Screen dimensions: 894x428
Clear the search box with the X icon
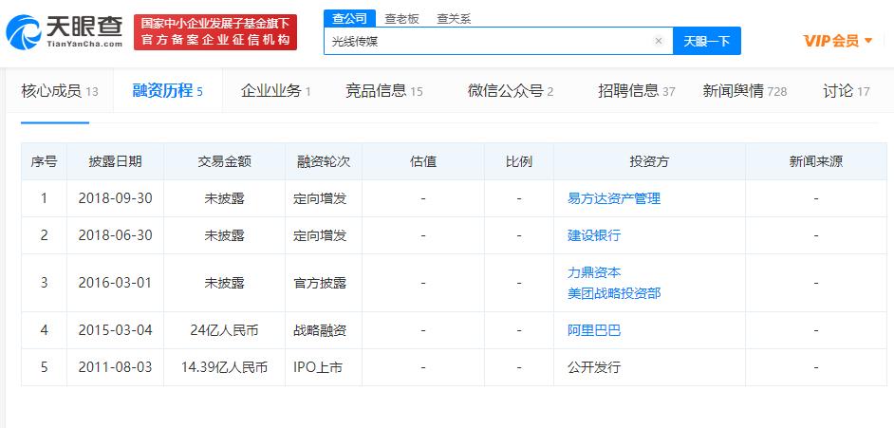[x=659, y=41]
